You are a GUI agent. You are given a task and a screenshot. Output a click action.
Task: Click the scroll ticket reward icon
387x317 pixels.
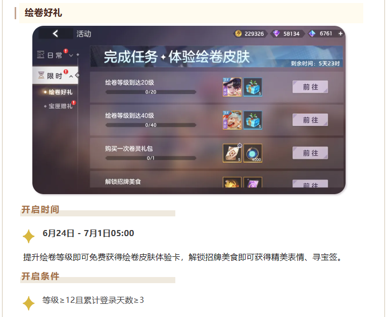(x=232, y=153)
